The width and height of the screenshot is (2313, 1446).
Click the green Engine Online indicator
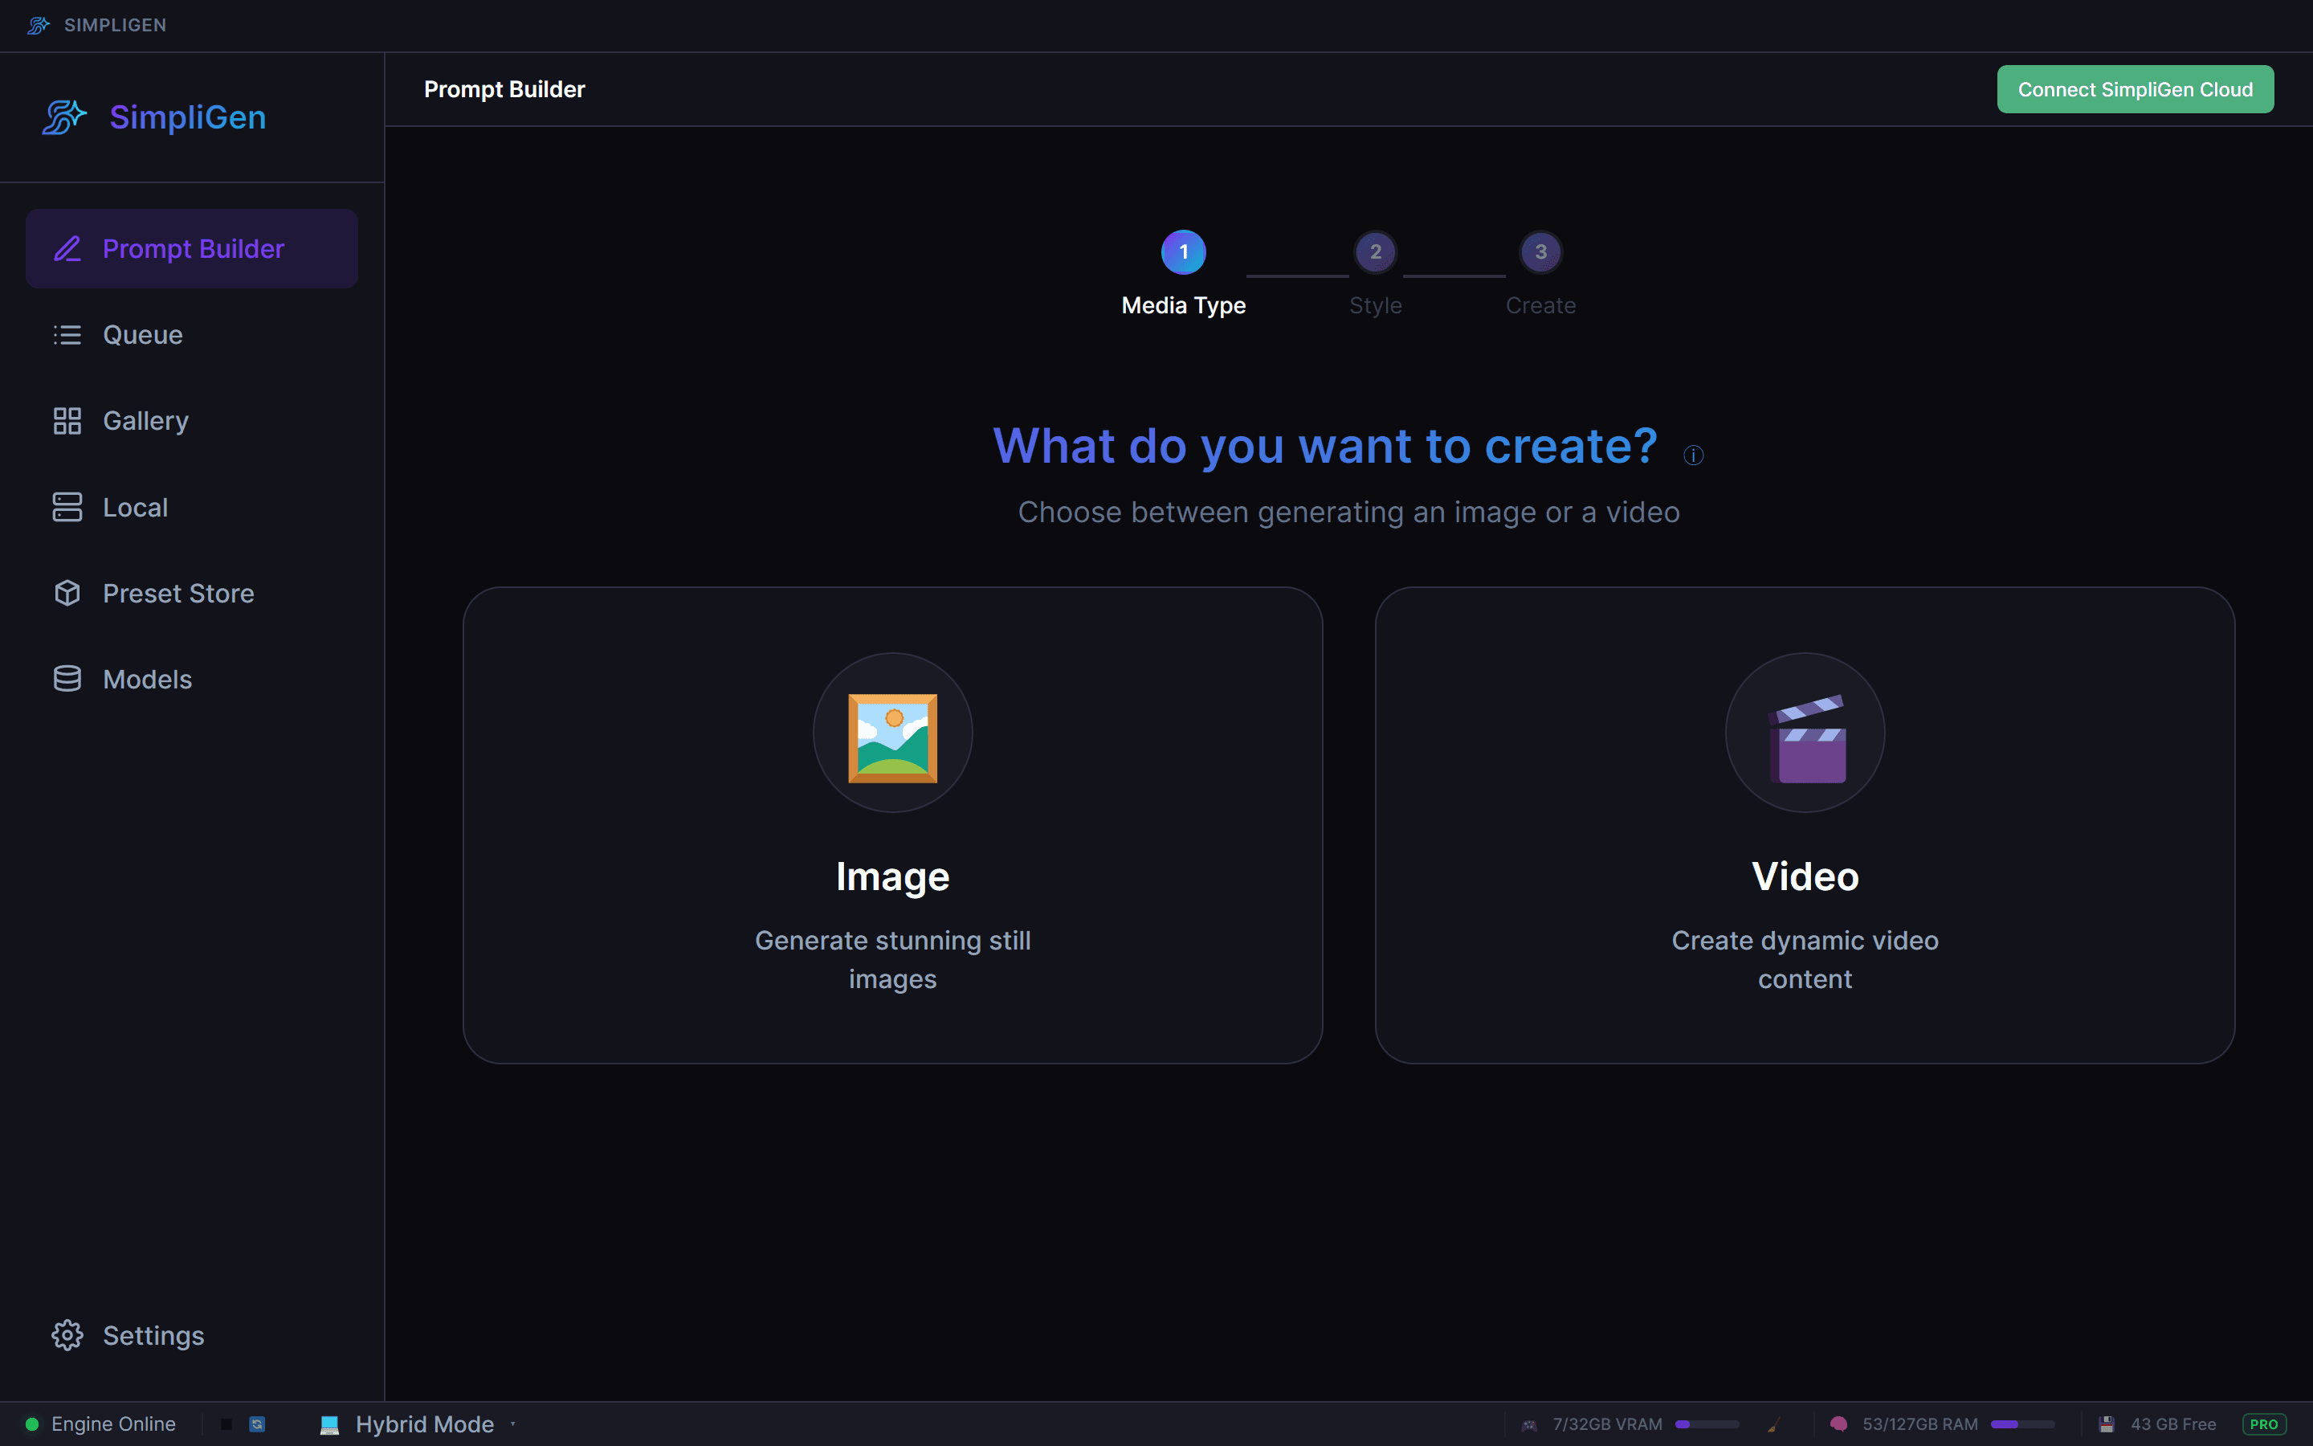coord(31,1424)
